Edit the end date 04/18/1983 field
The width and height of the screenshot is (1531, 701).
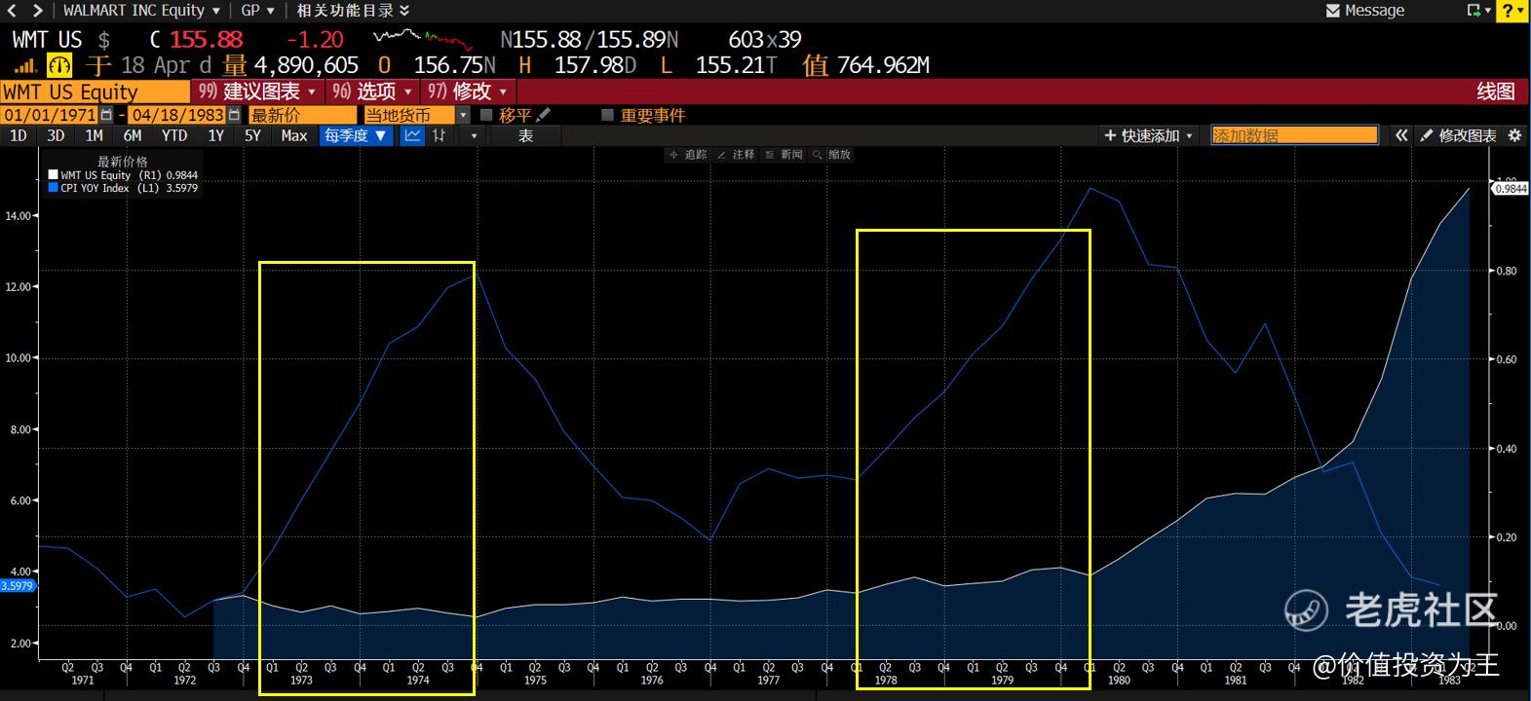click(177, 115)
